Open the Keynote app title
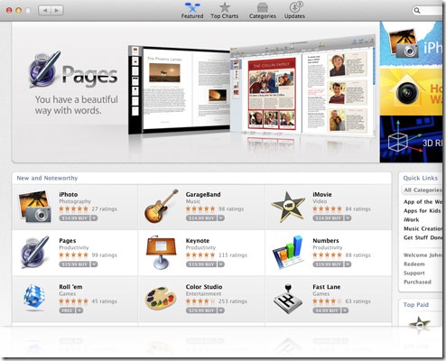Image resolution: width=446 pixels, height=361 pixels. click(x=198, y=241)
